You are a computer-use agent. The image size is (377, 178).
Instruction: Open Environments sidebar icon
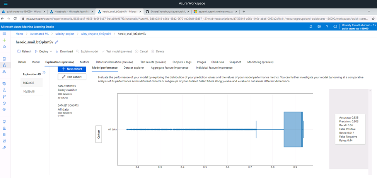pos(4,128)
